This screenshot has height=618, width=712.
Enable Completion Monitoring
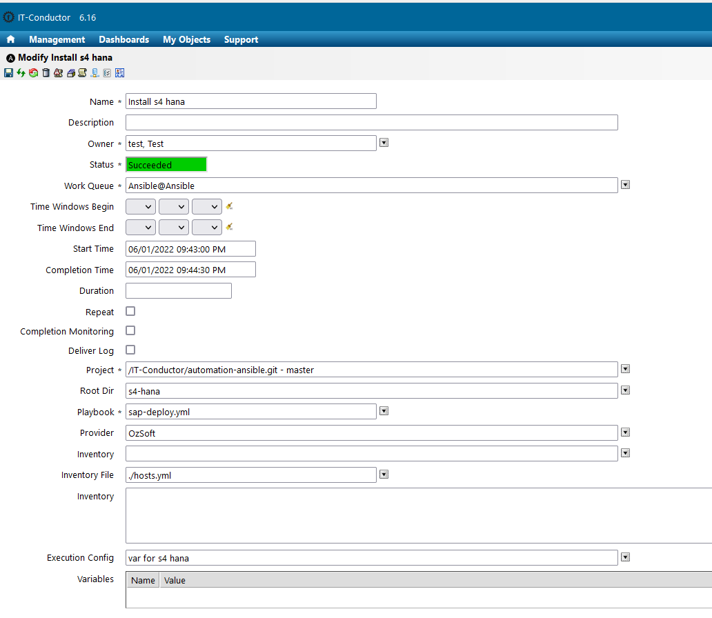[x=130, y=330]
